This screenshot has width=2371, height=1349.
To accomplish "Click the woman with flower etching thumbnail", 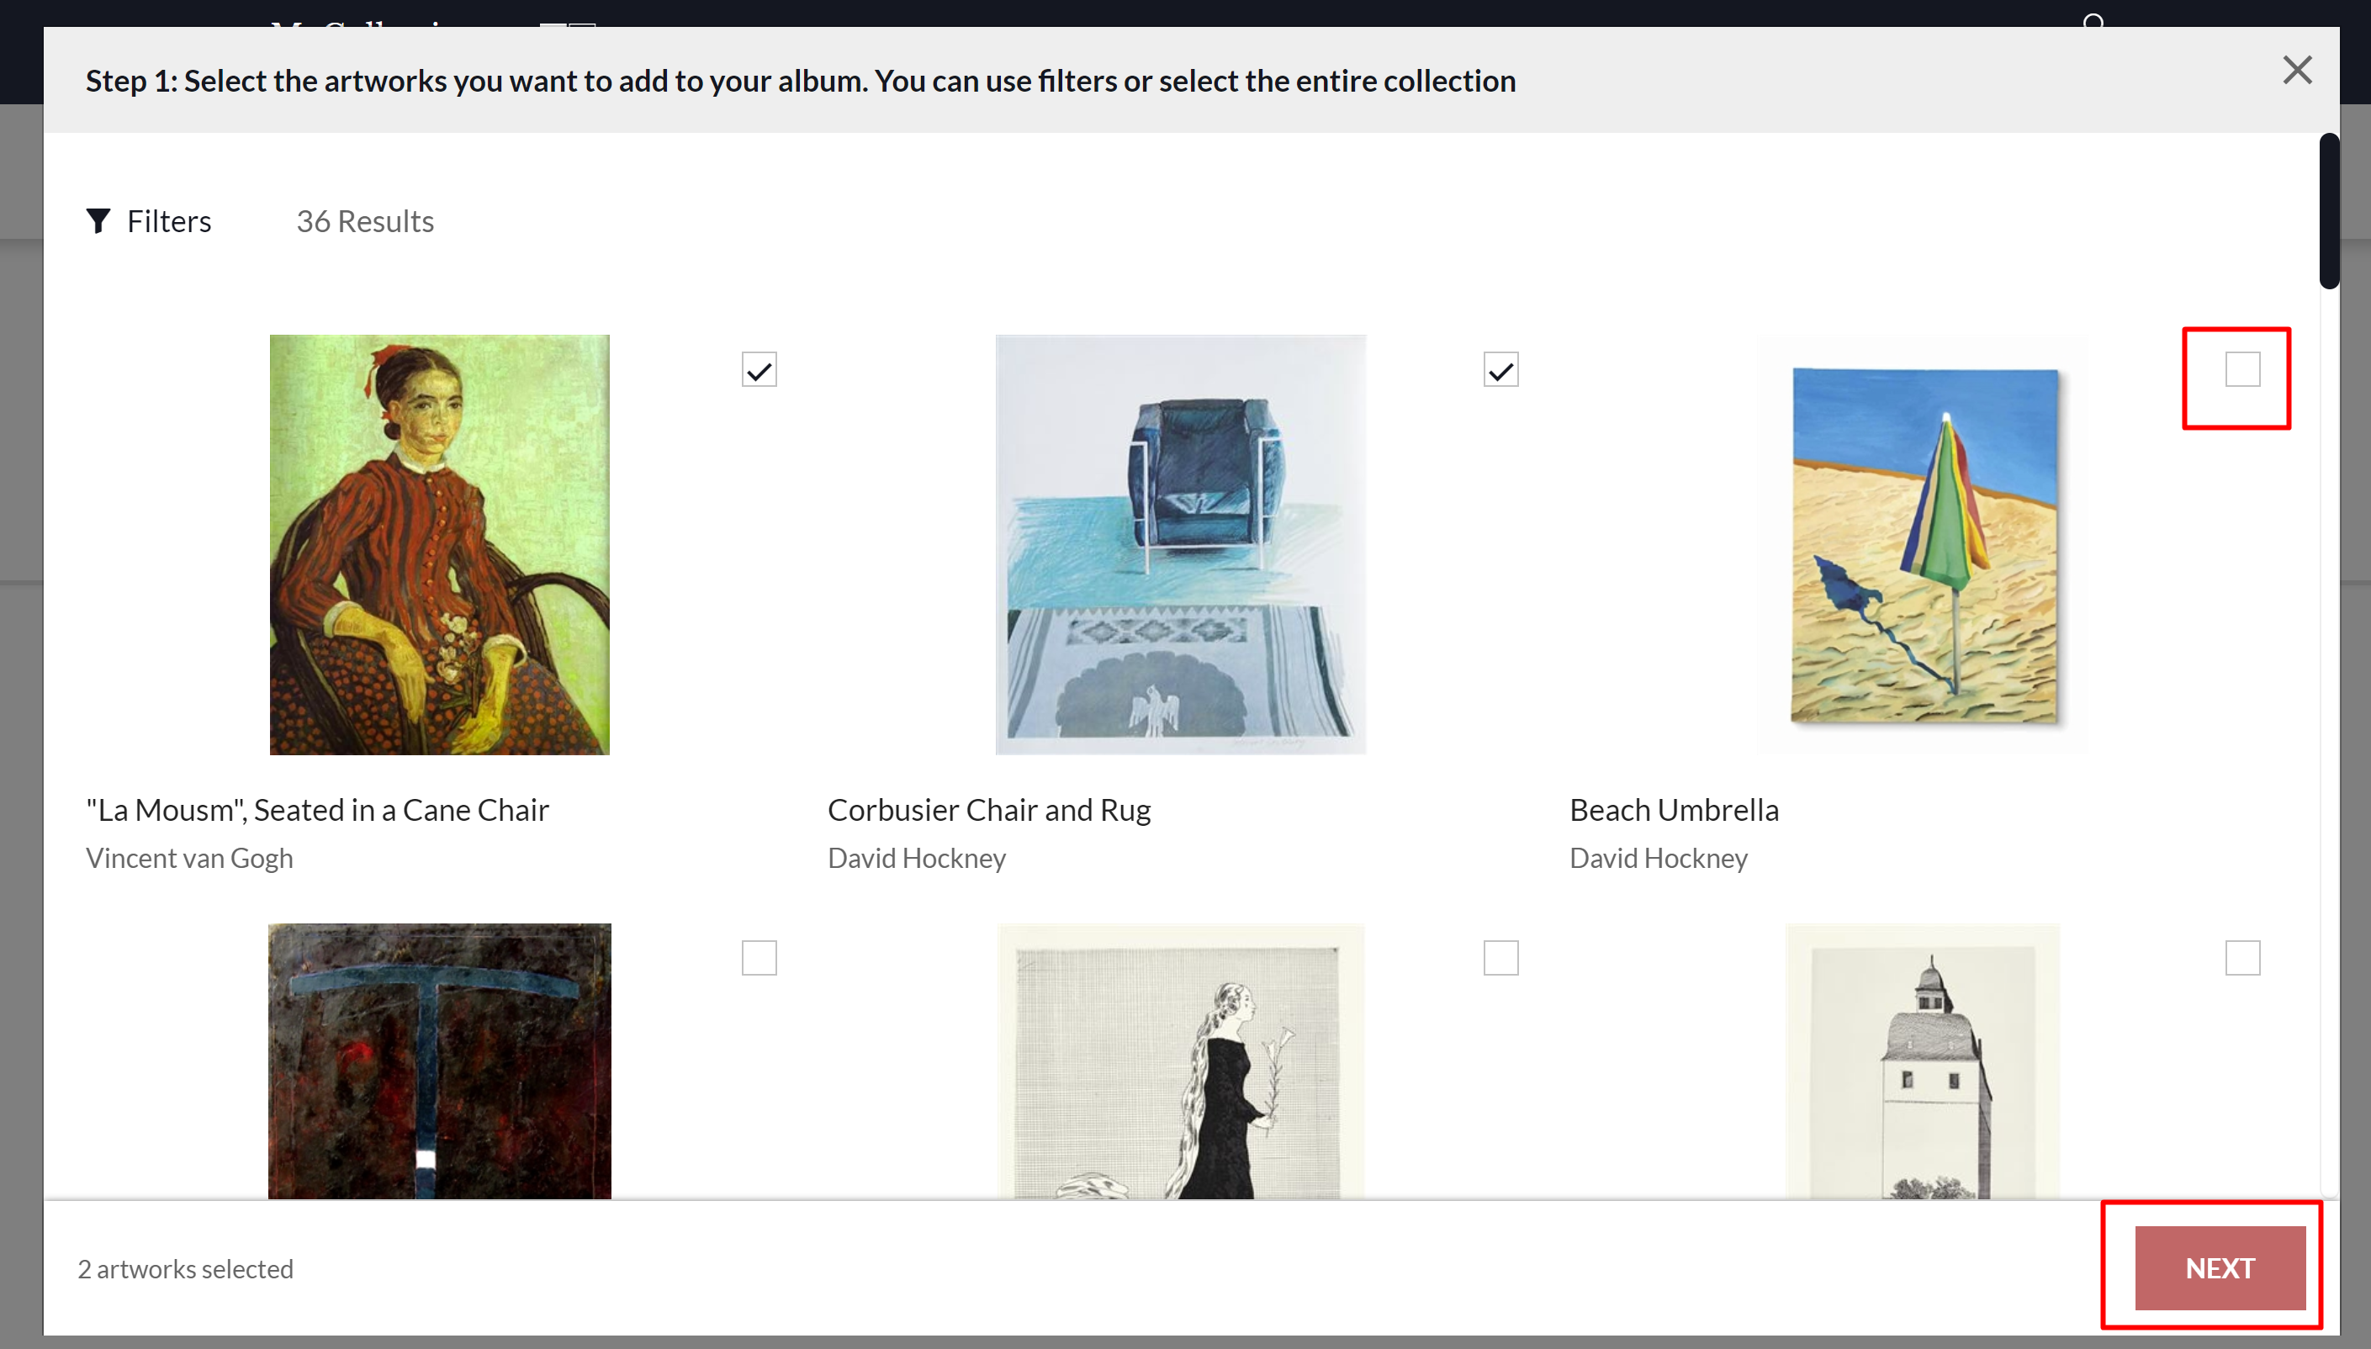I will click(x=1180, y=1060).
